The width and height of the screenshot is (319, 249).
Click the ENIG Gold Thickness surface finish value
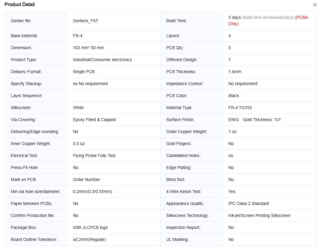tap(254, 120)
